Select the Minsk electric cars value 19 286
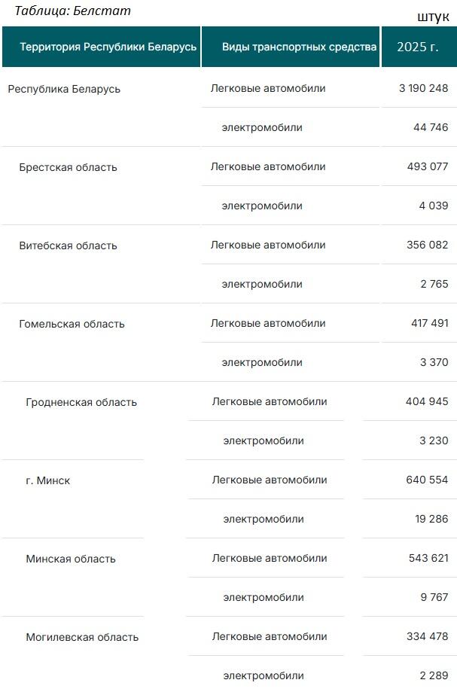Screen dimensions: 457x689 (x=431, y=519)
